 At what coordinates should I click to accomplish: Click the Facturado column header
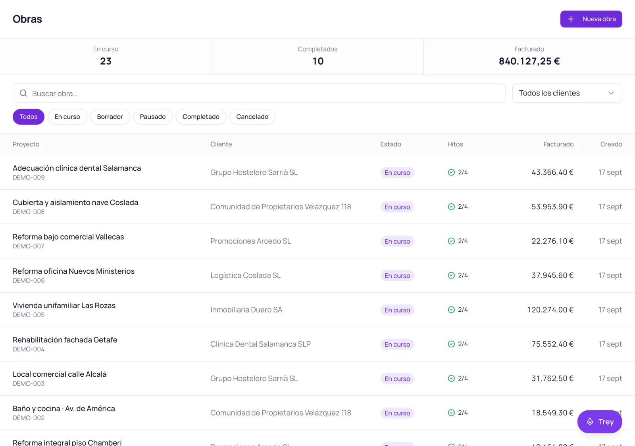[558, 144]
